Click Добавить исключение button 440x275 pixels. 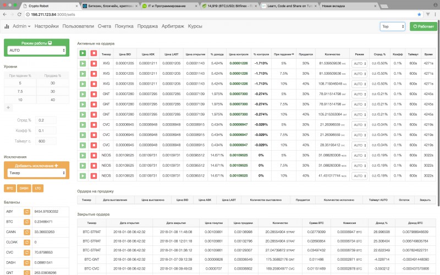tap(36, 166)
